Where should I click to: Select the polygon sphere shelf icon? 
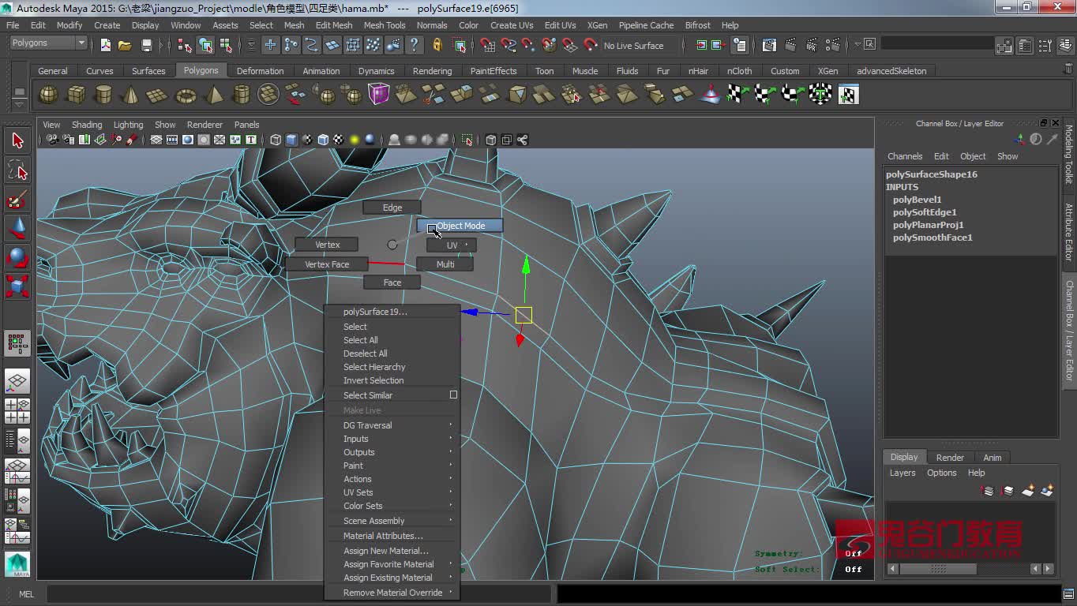[x=49, y=95]
